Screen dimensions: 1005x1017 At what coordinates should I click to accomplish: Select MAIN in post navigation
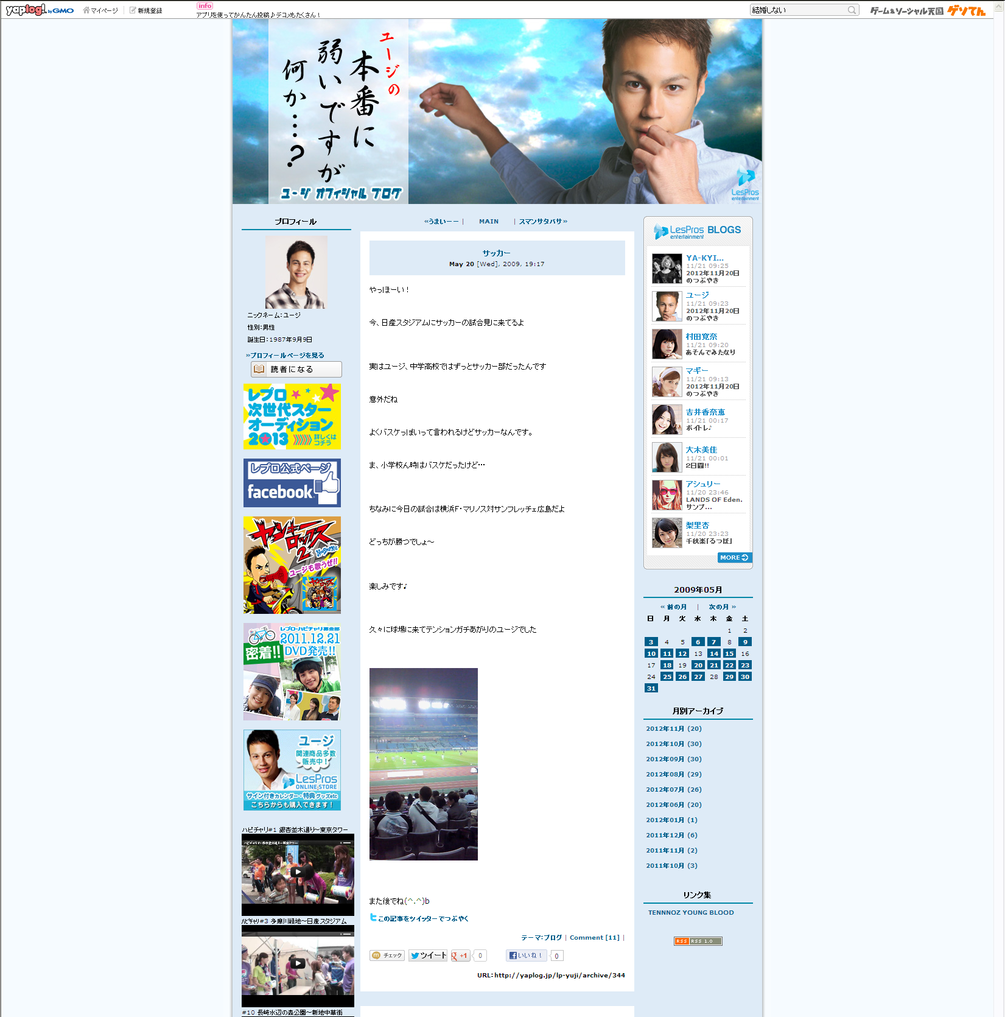coord(488,221)
